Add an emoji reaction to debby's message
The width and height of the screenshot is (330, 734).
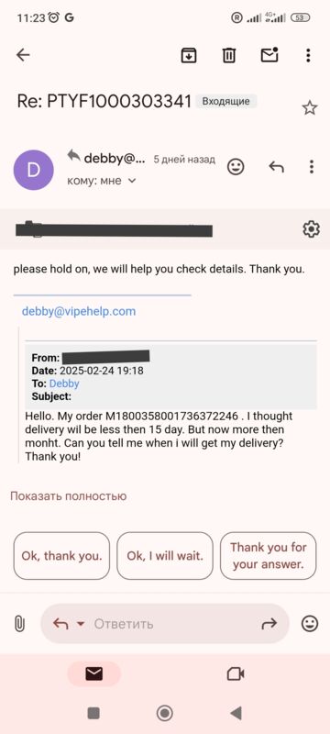236,166
